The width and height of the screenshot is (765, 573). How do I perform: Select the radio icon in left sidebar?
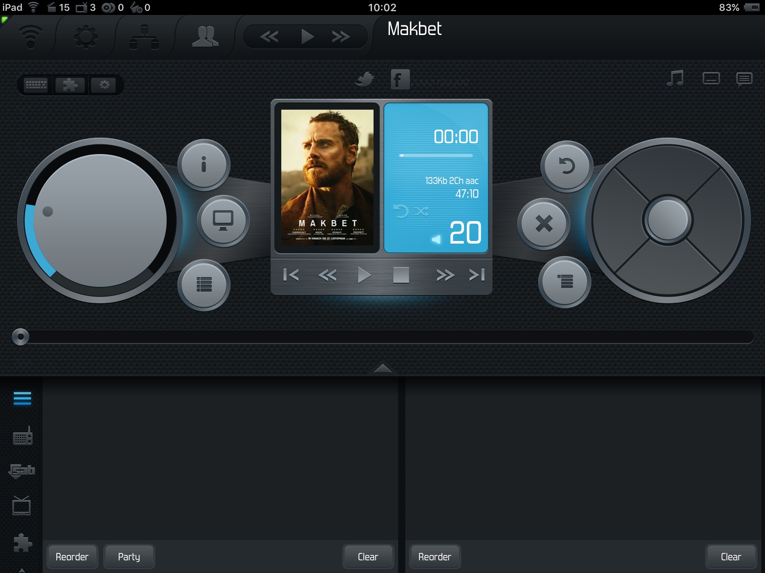23,436
